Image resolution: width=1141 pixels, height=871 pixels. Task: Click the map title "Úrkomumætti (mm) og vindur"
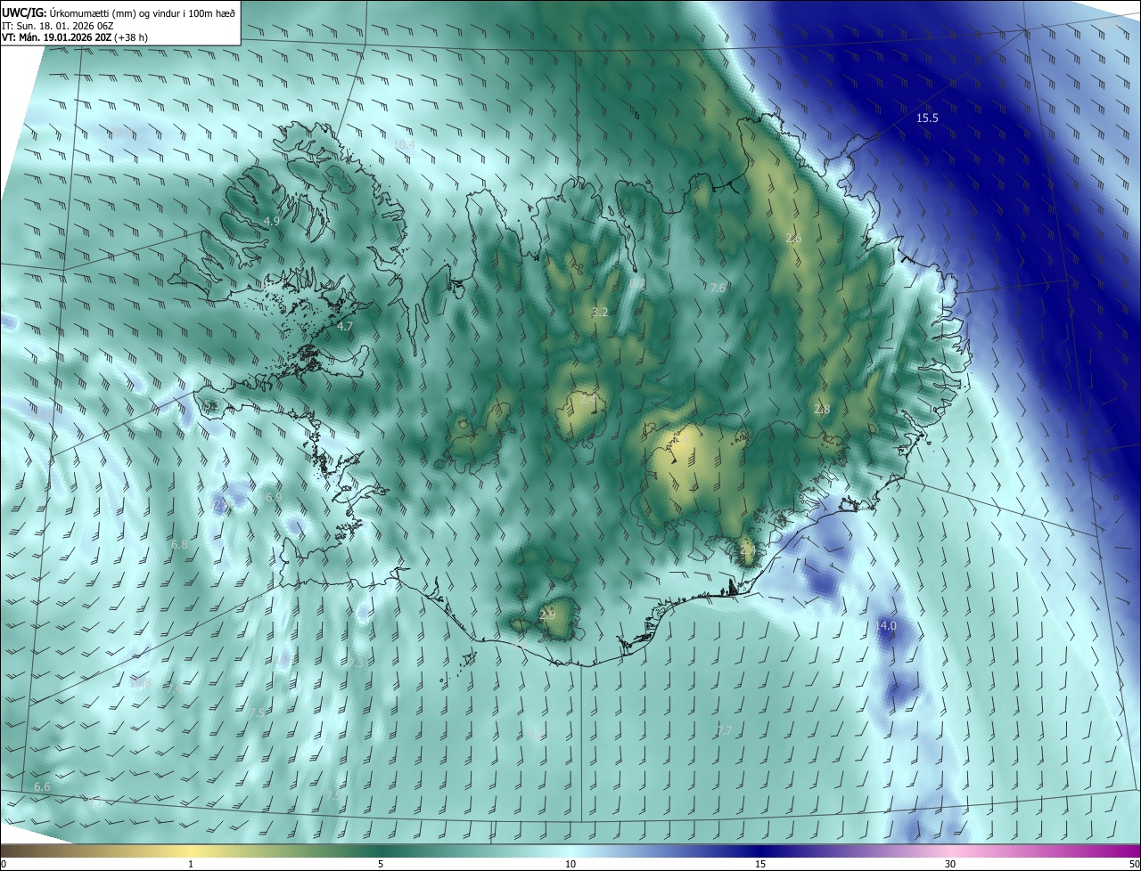[116, 12]
